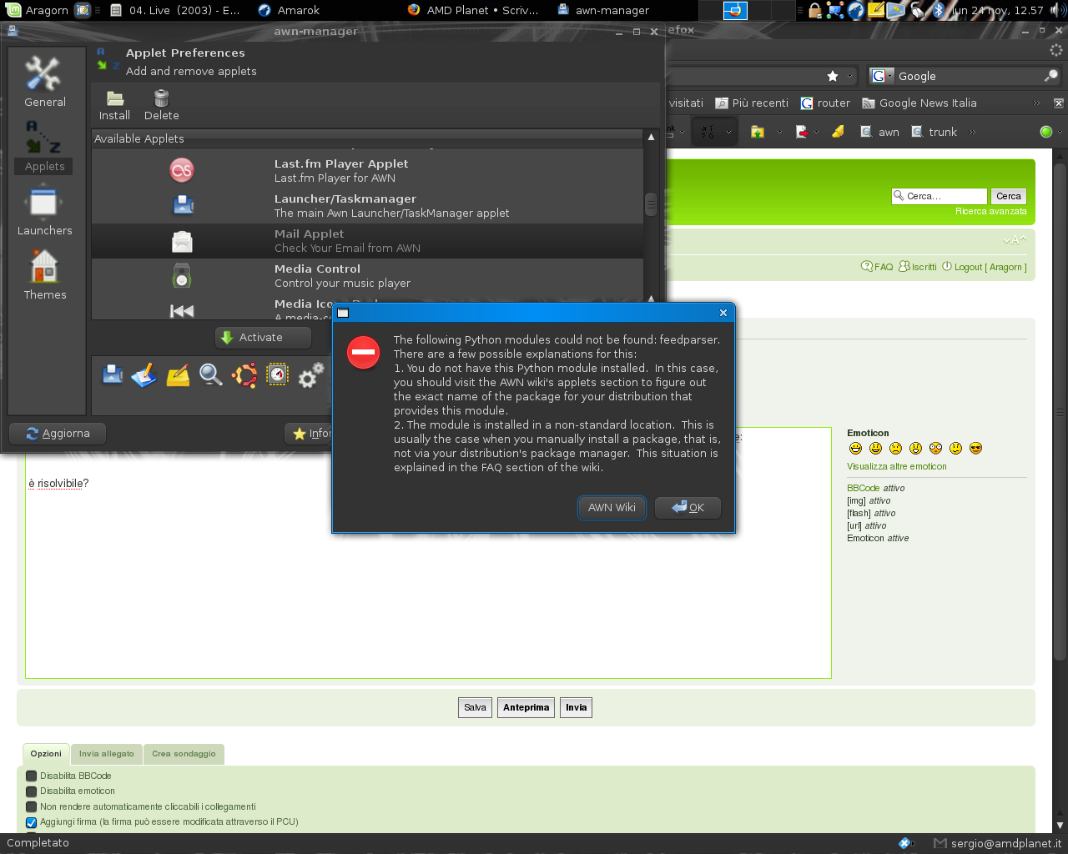This screenshot has height=854, width=1068.
Task: Check the Disabilita emoticon option
Action: [32, 791]
